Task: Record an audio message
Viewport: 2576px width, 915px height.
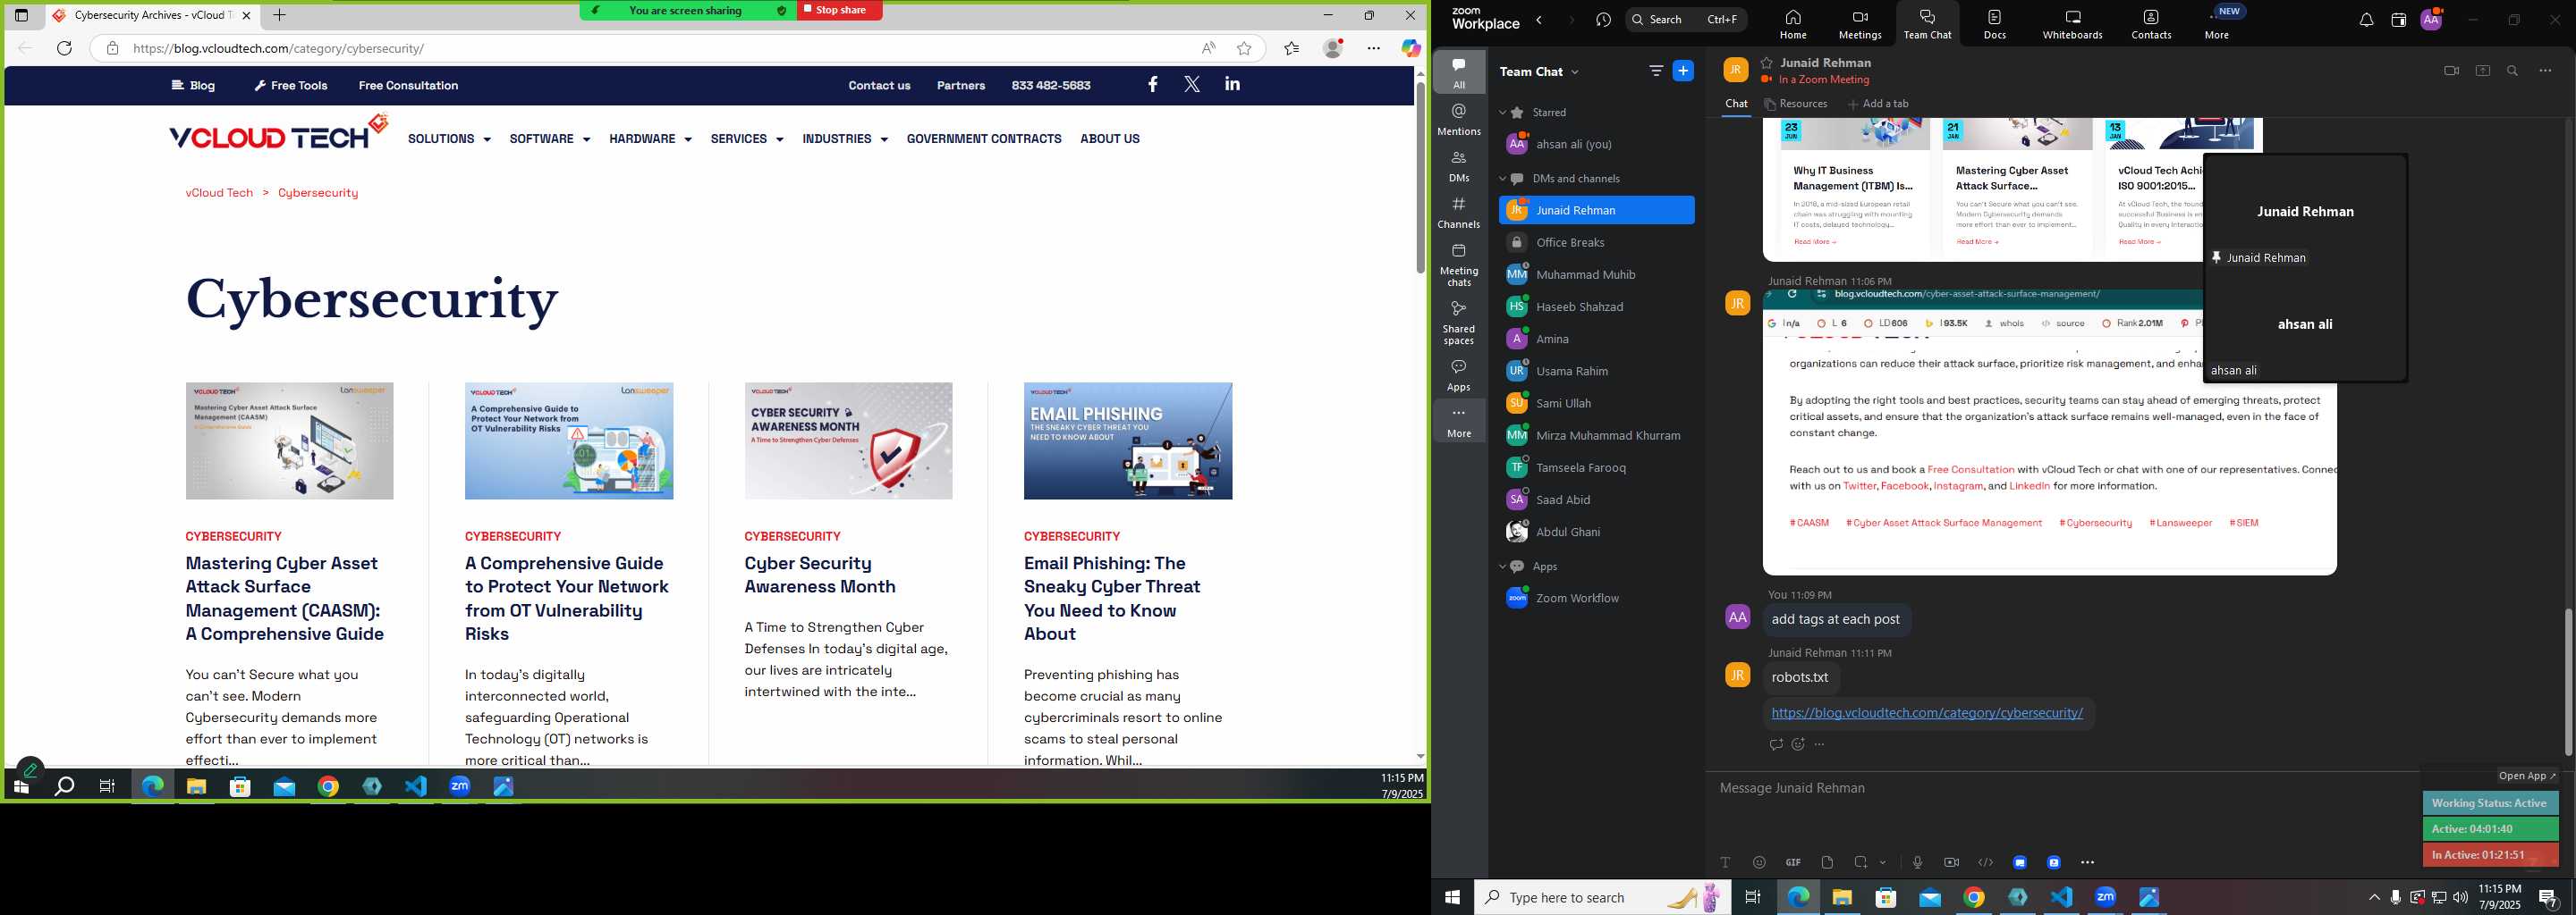Action: coord(1917,862)
